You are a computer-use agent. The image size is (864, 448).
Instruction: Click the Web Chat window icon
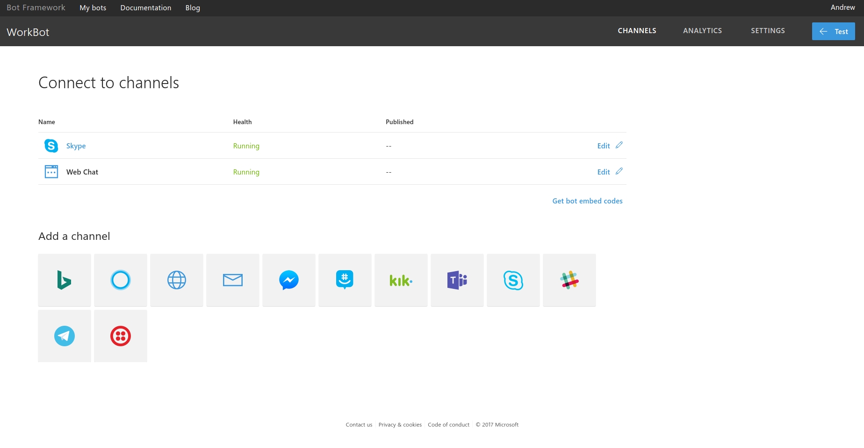[51, 172]
